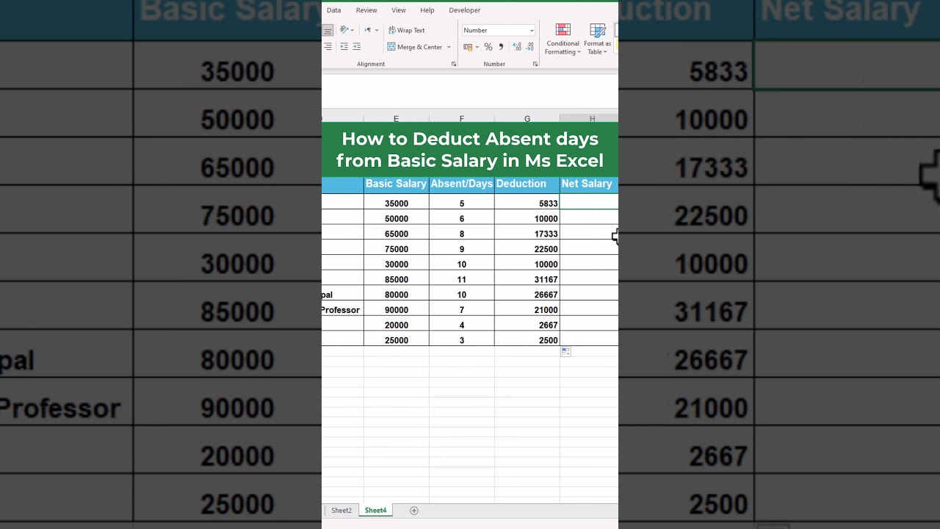Click the Decrease Decimal icon
This screenshot has height=529, width=940.
tap(529, 47)
